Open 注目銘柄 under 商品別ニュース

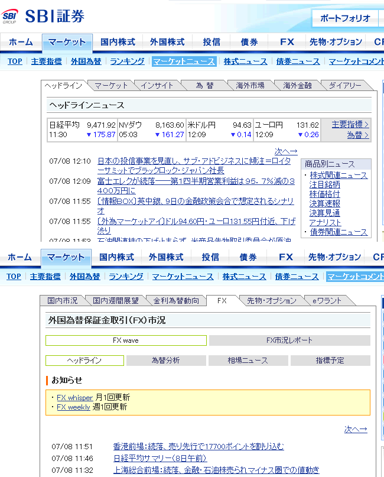324,184
